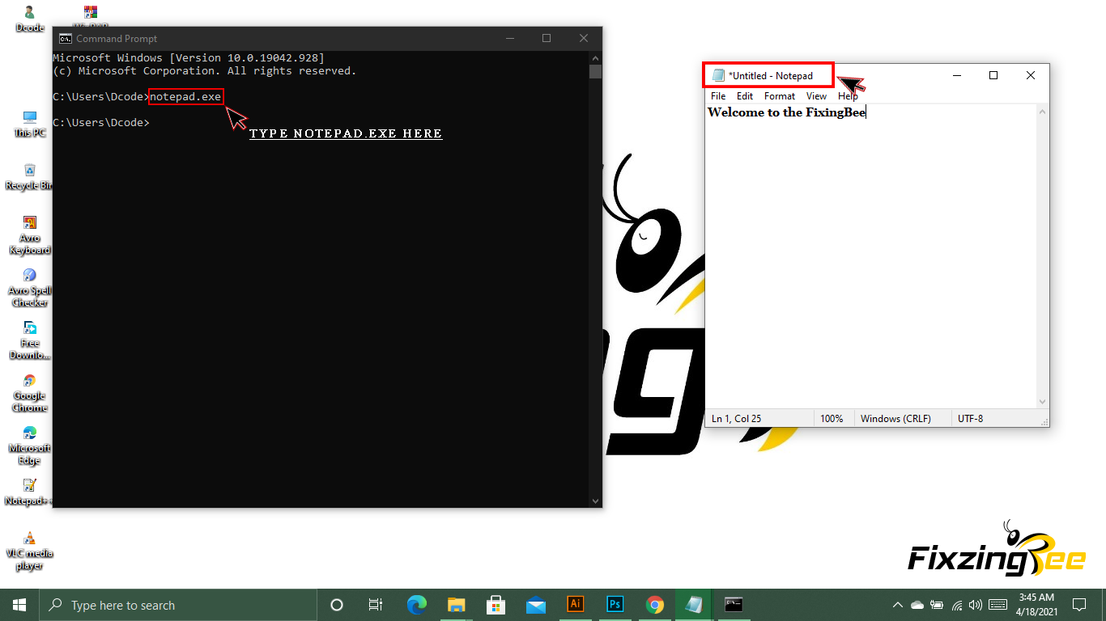This screenshot has width=1106, height=621.
Task: Click the Microsoft Store taskbar icon
Action: [496, 605]
